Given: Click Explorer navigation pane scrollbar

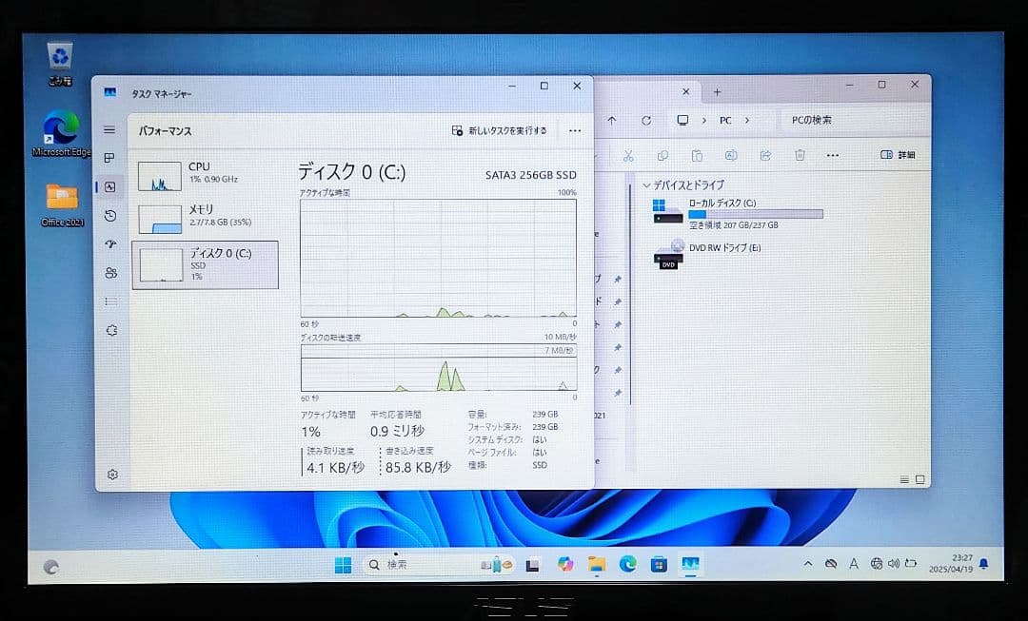Looking at the screenshot, I should tap(631, 295).
